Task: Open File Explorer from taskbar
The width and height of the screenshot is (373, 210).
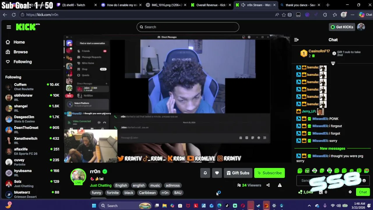Action: (165, 206)
